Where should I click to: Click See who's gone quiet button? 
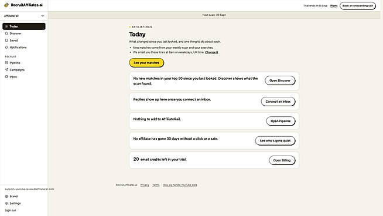(275, 141)
